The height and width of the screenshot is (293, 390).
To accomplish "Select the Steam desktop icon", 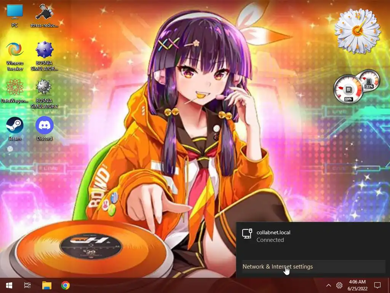I will point(15,129).
